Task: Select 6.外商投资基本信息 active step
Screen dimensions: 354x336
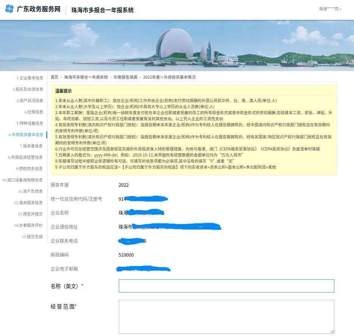Action: pyautogui.click(x=26, y=135)
